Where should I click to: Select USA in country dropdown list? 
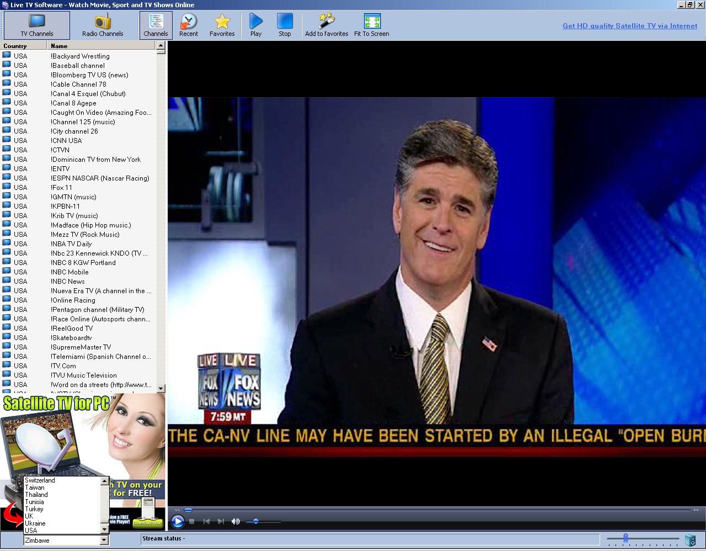[31, 531]
